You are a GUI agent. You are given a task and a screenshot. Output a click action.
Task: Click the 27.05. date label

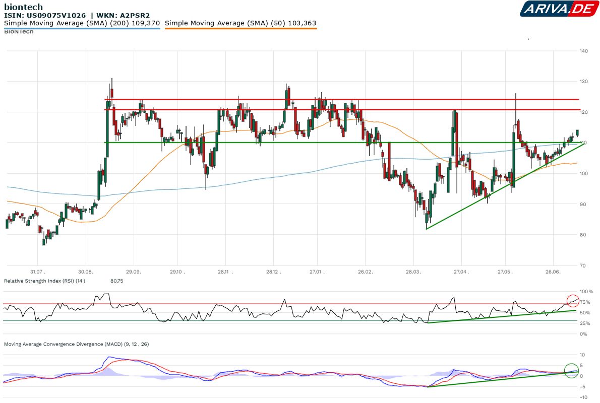505,272
